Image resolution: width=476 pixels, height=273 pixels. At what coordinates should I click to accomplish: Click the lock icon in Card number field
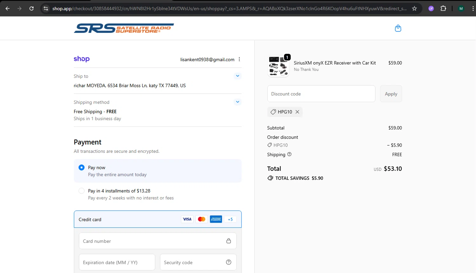[228, 241]
